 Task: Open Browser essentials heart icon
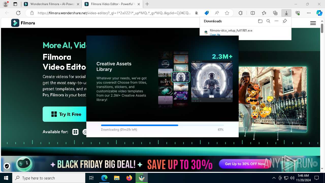pyautogui.click(x=298, y=13)
